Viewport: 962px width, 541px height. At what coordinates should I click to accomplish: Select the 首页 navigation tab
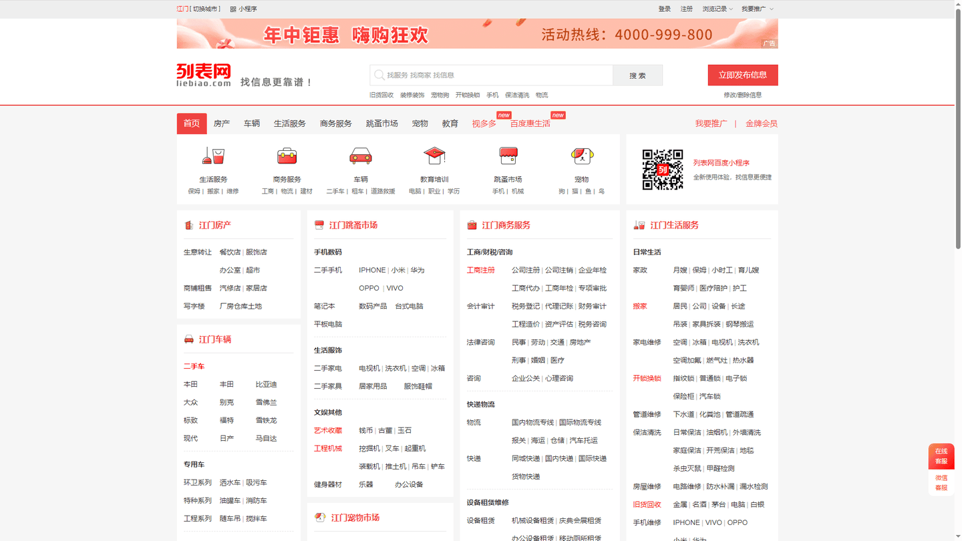tap(192, 124)
